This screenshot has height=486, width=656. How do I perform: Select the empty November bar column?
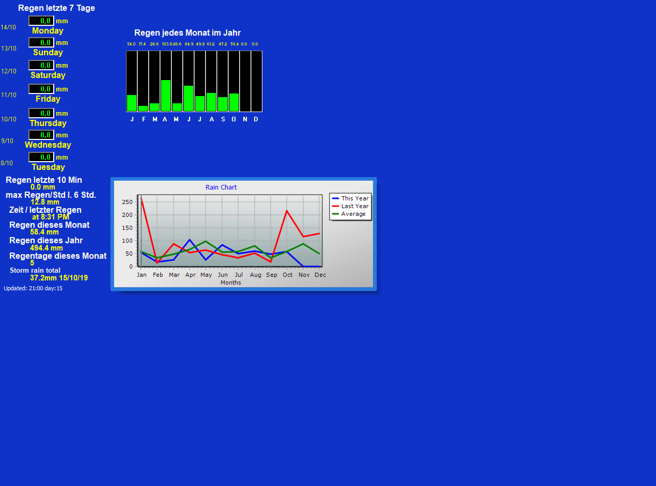point(245,81)
